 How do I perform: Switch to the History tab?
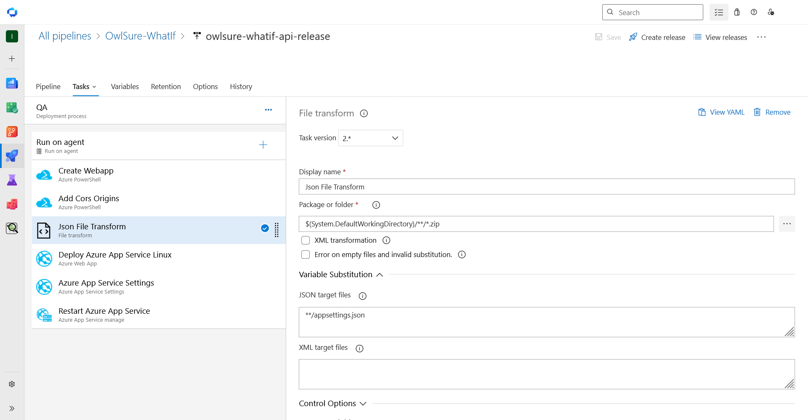pyautogui.click(x=241, y=87)
